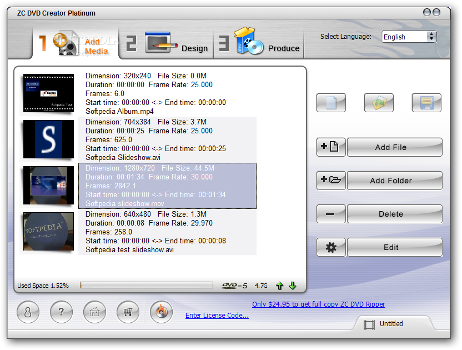Move selected item up with green arrow
The image size is (462, 350).
coord(280,286)
